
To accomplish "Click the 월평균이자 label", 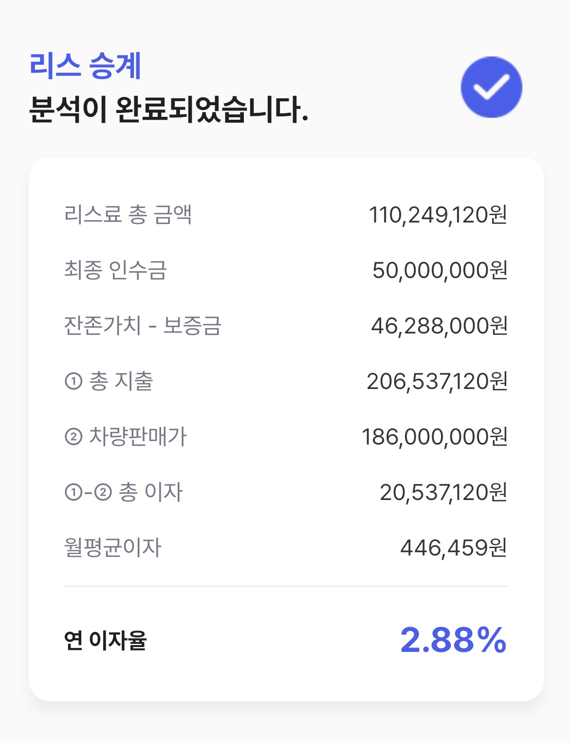I will click(x=112, y=548).
